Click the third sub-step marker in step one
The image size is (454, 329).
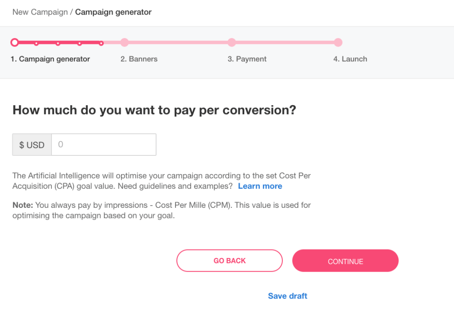(80, 44)
